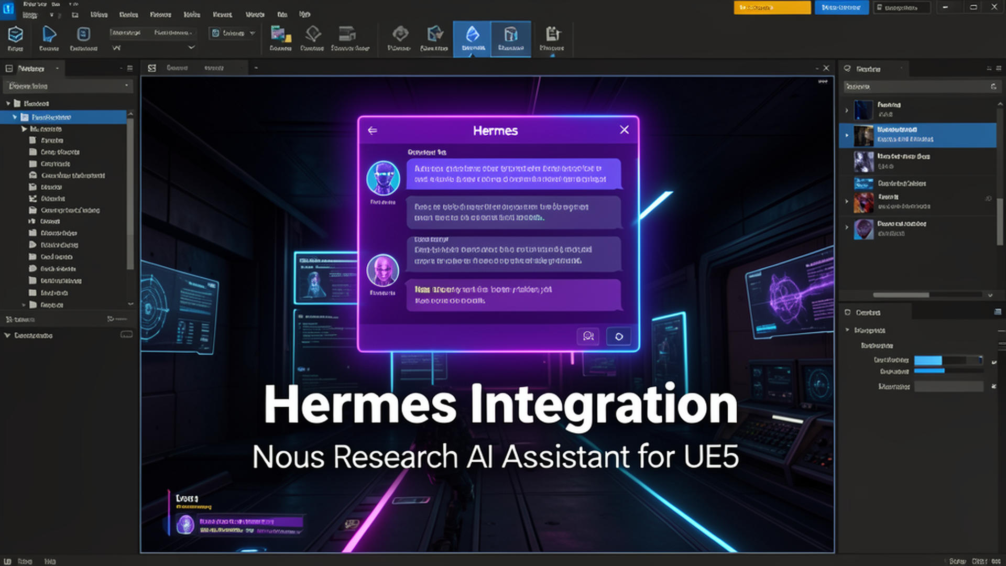Click the keyboard icon in bottom left section
Image resolution: width=1006 pixels, height=566 pixels.
tap(126, 334)
